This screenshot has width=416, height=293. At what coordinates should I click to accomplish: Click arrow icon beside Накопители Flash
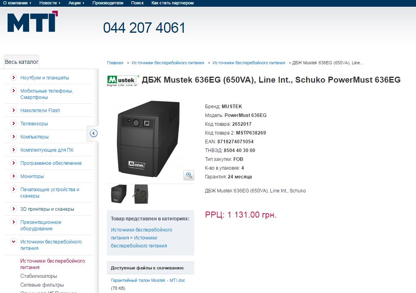click(x=13, y=110)
